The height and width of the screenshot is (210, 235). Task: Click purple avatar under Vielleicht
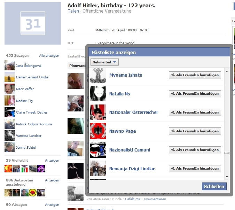(x=41, y=169)
